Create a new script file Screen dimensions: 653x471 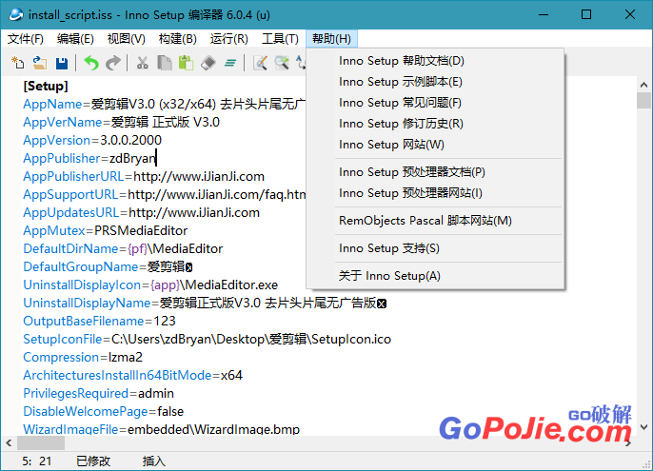click(17, 63)
